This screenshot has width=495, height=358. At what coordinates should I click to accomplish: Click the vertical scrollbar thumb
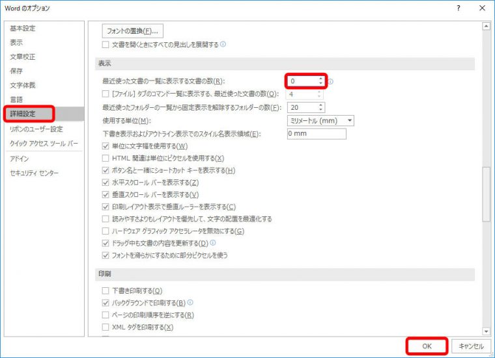(486, 194)
